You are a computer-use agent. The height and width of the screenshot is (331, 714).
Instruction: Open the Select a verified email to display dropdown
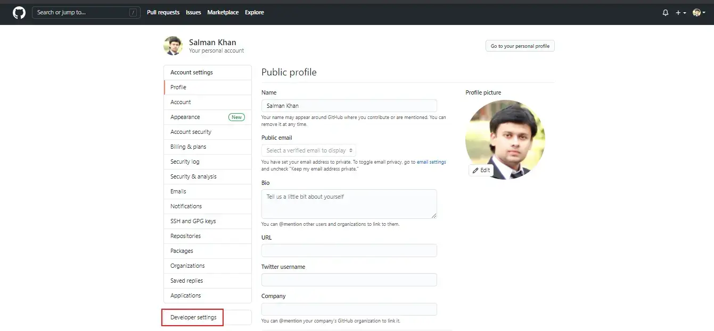308,150
